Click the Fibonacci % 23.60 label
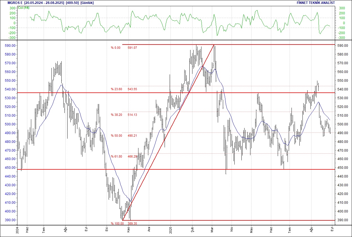The height and width of the screenshot is (237, 352). (116, 89)
